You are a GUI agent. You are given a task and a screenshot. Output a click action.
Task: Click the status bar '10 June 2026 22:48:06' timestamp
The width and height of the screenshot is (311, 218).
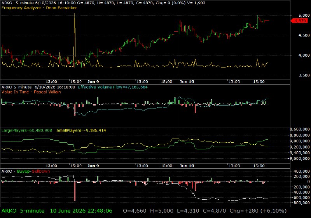81,211
